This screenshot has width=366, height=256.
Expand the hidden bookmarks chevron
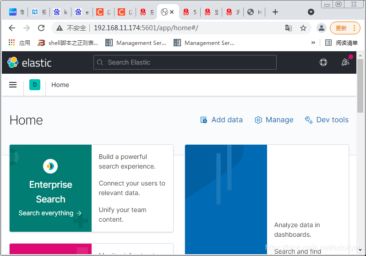pyautogui.click(x=313, y=43)
